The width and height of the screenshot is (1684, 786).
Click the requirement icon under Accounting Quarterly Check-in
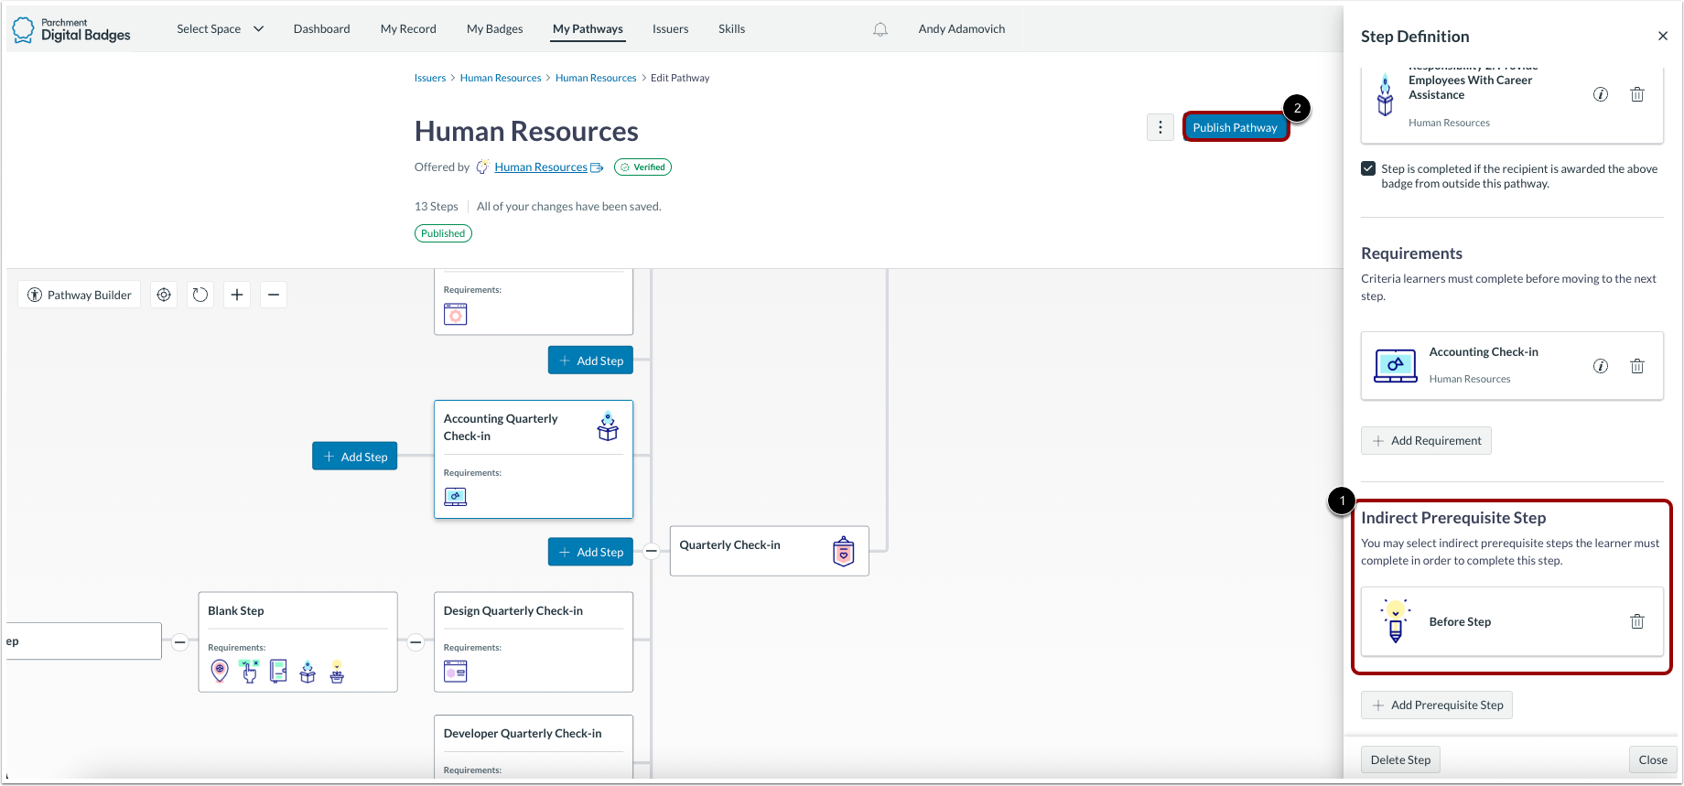click(456, 497)
